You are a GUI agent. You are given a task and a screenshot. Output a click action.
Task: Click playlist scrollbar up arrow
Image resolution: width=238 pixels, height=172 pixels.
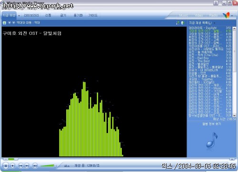[234, 29]
